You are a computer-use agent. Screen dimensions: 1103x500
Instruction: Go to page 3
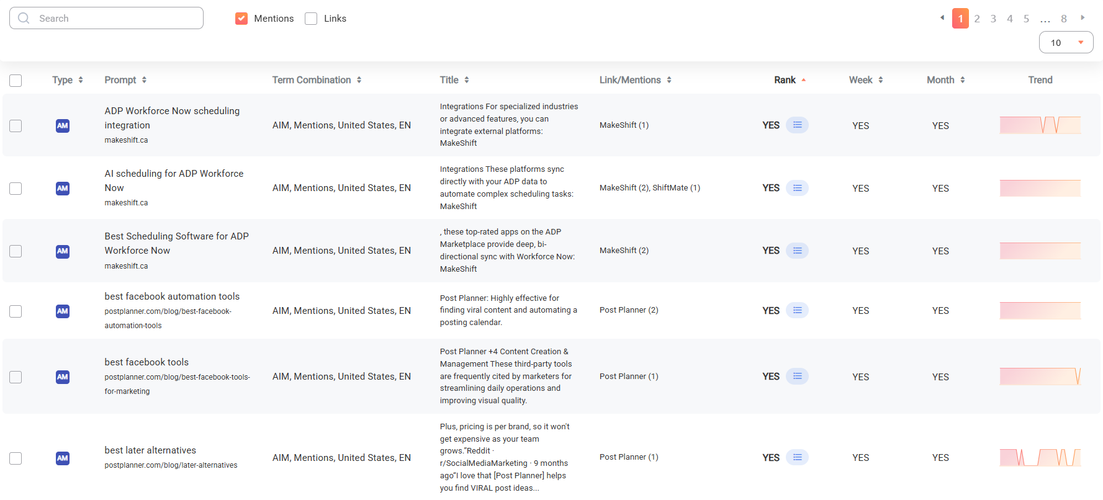click(x=993, y=19)
